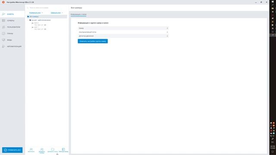
Task: Click the users icon beside Пользователи
Action: point(3,27)
